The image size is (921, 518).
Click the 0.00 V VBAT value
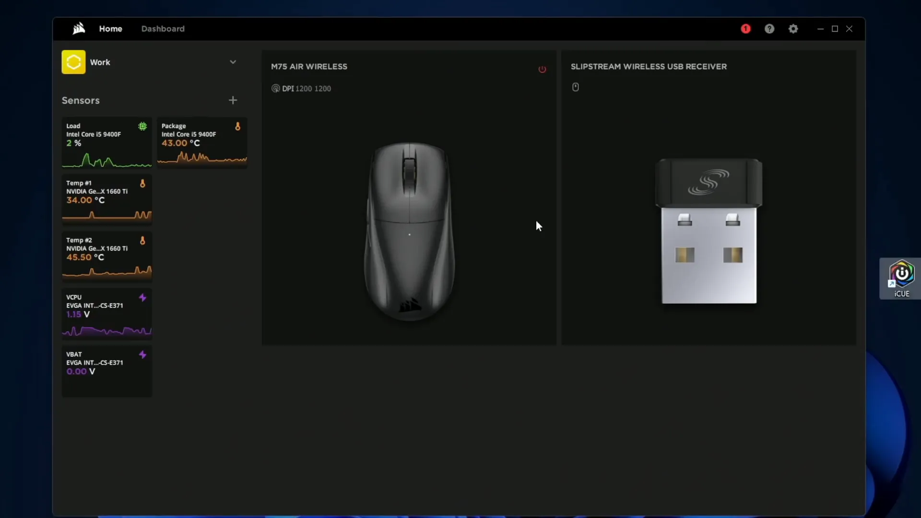coord(81,371)
